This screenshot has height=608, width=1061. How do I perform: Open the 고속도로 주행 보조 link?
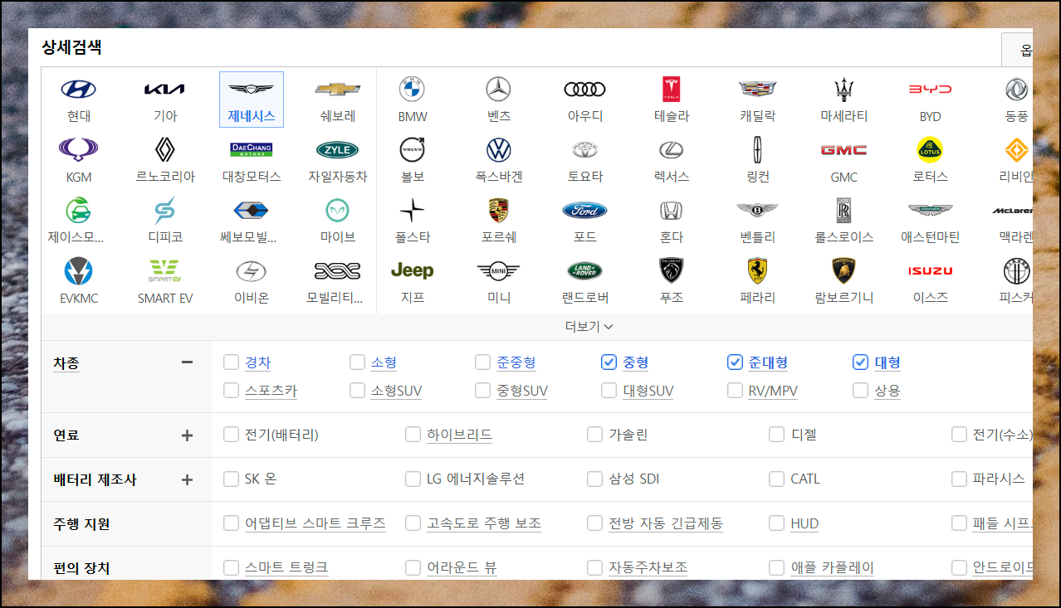484,523
